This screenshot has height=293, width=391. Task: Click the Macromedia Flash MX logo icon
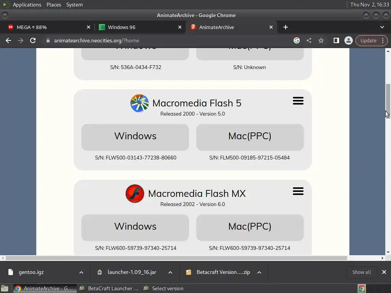point(135,193)
